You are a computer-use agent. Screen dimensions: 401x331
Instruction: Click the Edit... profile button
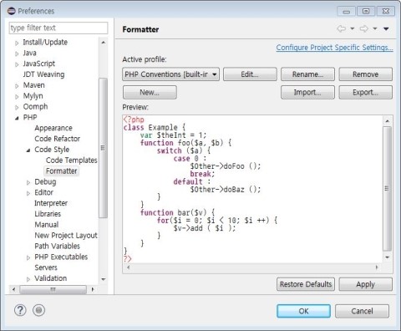[250, 74]
